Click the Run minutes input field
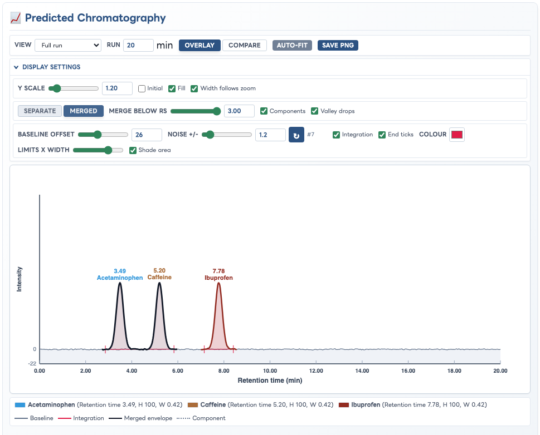Image resolution: width=540 pixels, height=435 pixels. pyautogui.click(x=138, y=45)
